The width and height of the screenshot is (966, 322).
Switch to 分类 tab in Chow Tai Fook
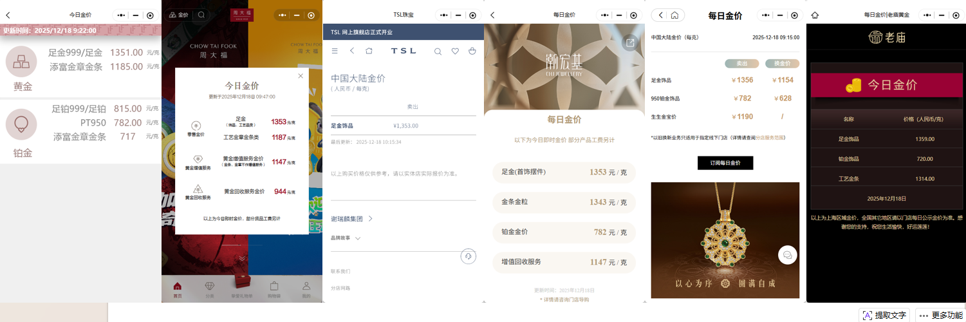coord(210,289)
